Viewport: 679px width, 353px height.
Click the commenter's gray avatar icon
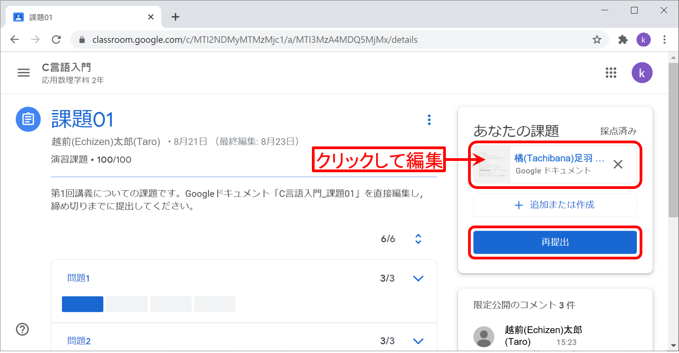pyautogui.click(x=484, y=337)
